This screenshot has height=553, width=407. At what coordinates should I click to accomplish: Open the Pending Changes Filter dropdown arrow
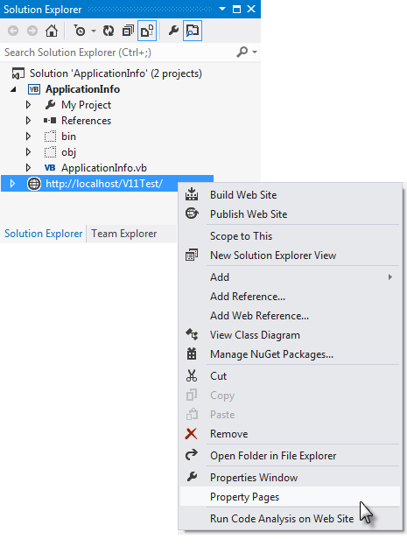click(x=94, y=31)
